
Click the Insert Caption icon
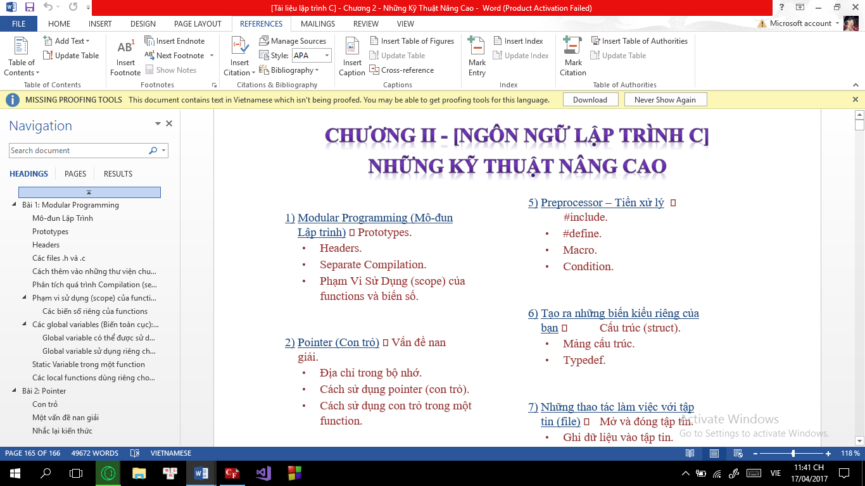point(352,48)
